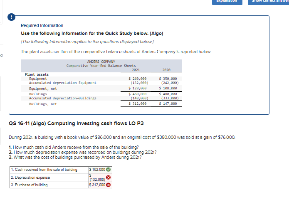Click the 'Required Information' heading
This screenshot has width=289, height=222.
pos(42,25)
